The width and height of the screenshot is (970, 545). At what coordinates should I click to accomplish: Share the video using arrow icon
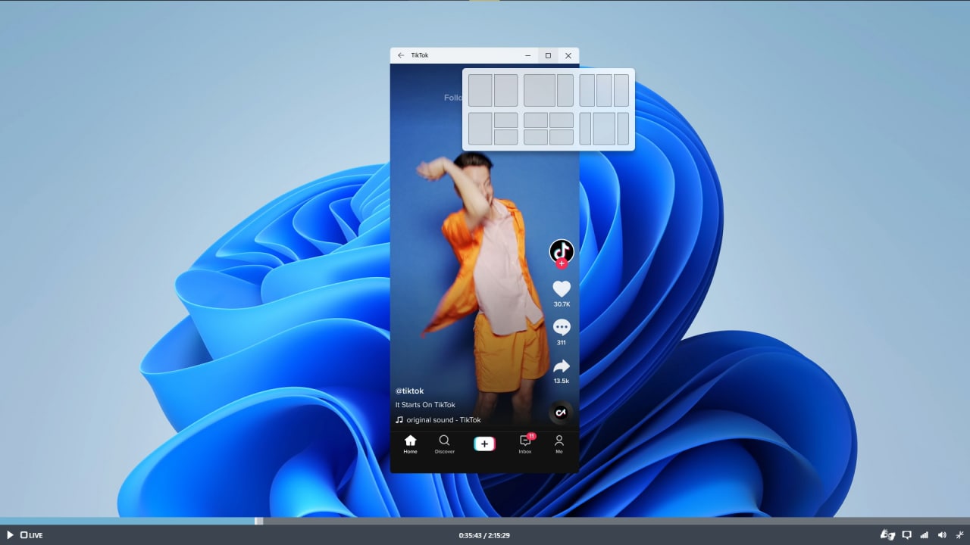(562, 366)
